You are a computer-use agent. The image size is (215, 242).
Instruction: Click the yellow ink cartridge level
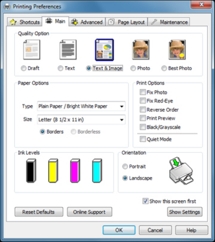click(53, 171)
